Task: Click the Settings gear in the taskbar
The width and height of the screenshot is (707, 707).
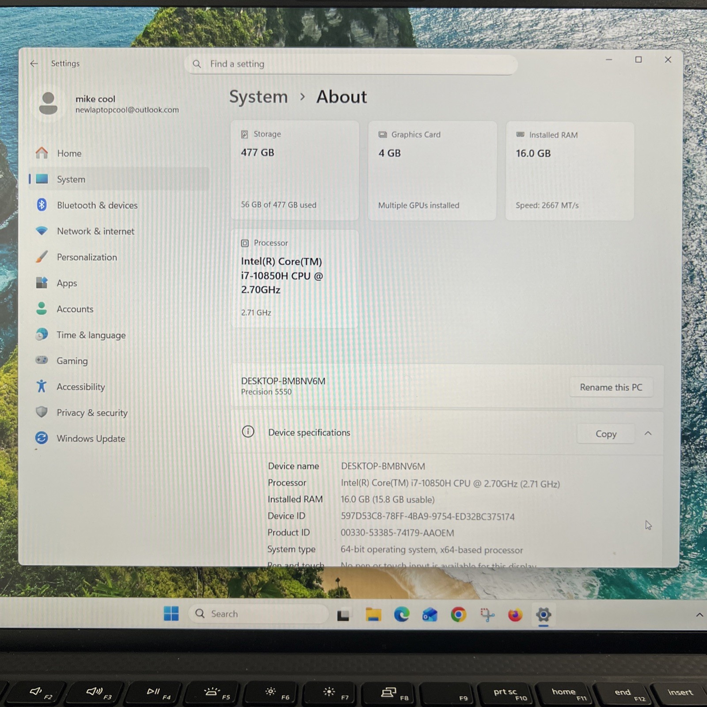Action: tap(544, 615)
